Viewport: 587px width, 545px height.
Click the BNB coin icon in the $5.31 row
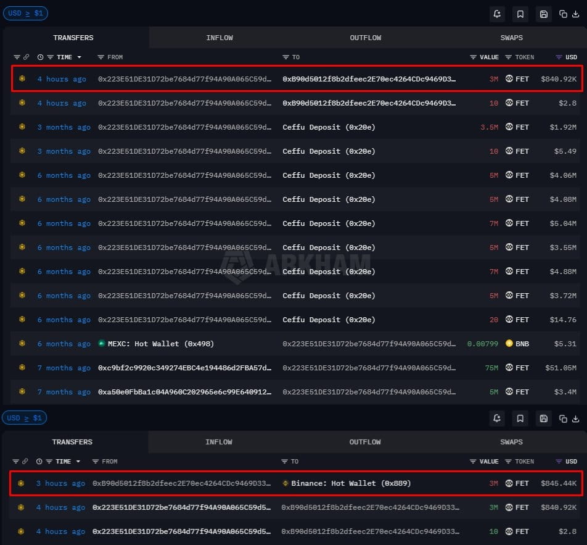click(x=509, y=343)
